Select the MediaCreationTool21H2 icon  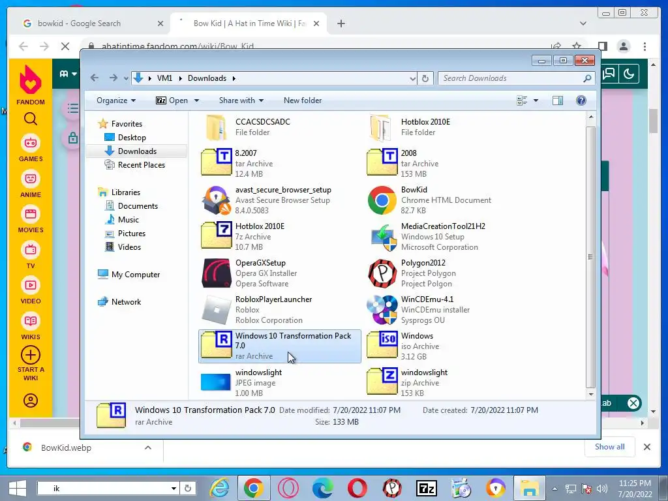pos(382,237)
